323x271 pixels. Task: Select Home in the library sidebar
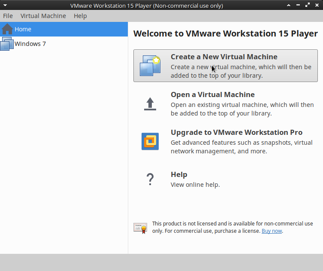(64, 29)
